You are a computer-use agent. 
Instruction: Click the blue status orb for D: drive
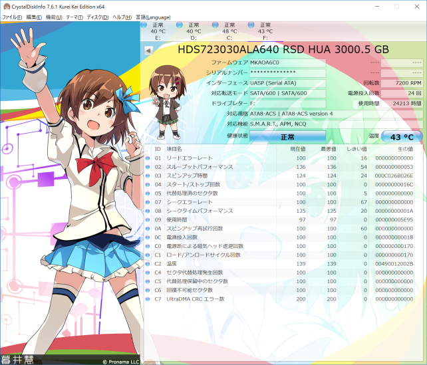point(180,25)
